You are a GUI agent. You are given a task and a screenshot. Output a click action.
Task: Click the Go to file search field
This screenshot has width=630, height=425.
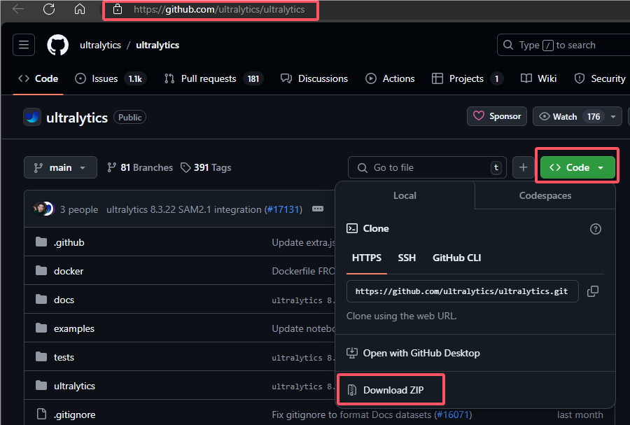[427, 167]
